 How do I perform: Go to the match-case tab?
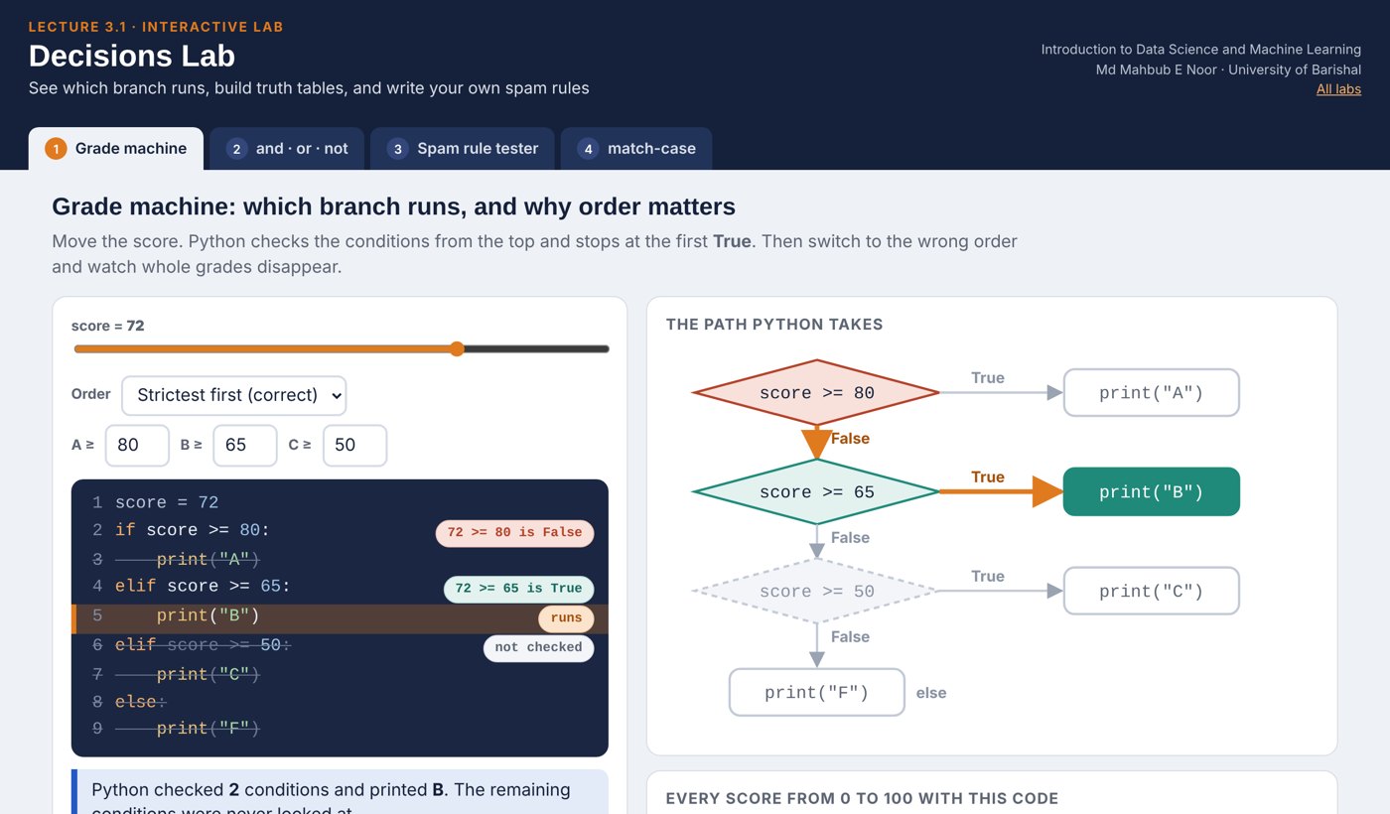point(636,149)
